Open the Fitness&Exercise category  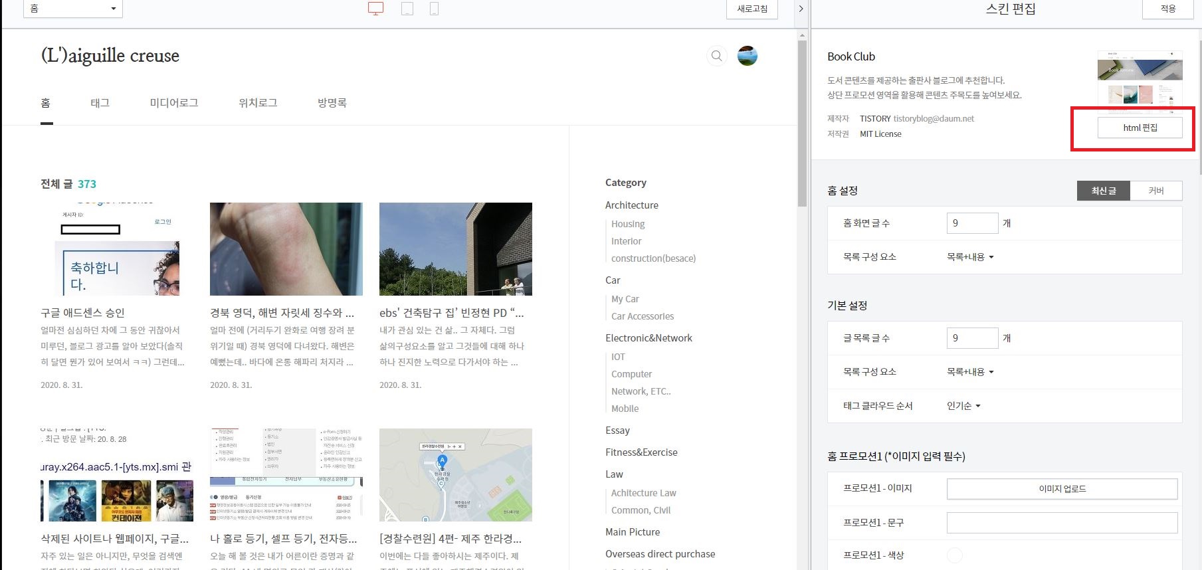641,452
